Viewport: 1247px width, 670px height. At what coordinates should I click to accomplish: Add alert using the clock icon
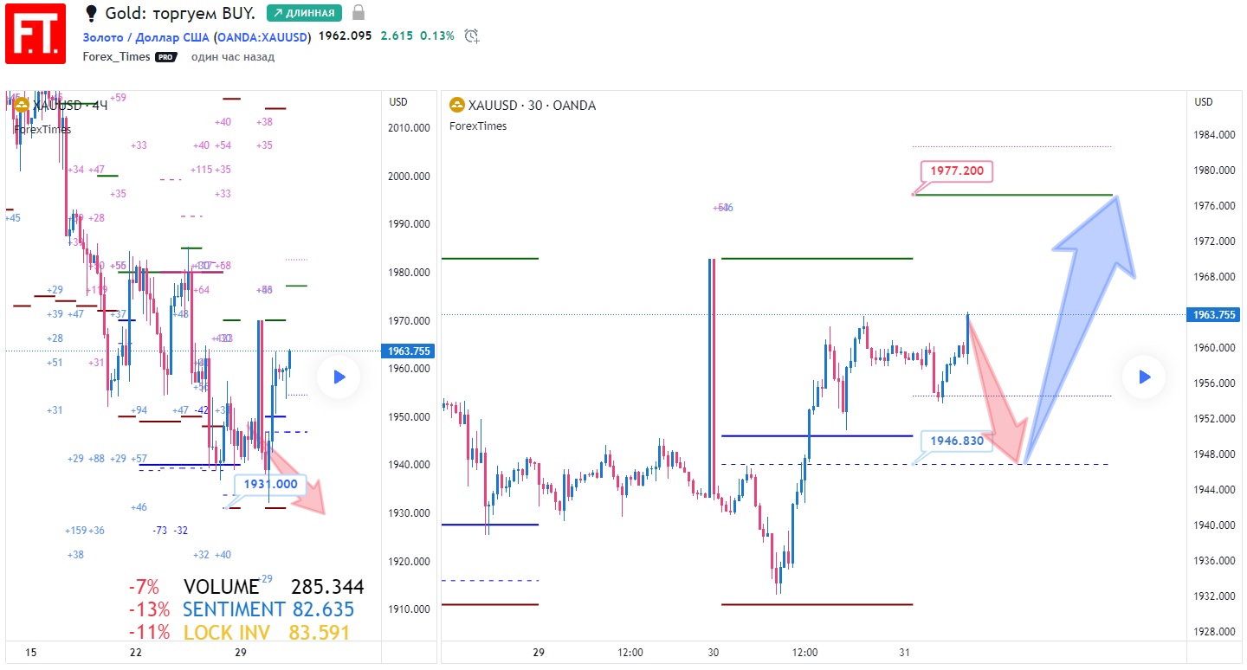[471, 35]
